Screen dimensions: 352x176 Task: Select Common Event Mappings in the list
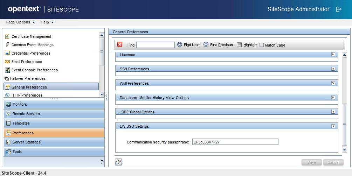pyautogui.click(x=33, y=45)
